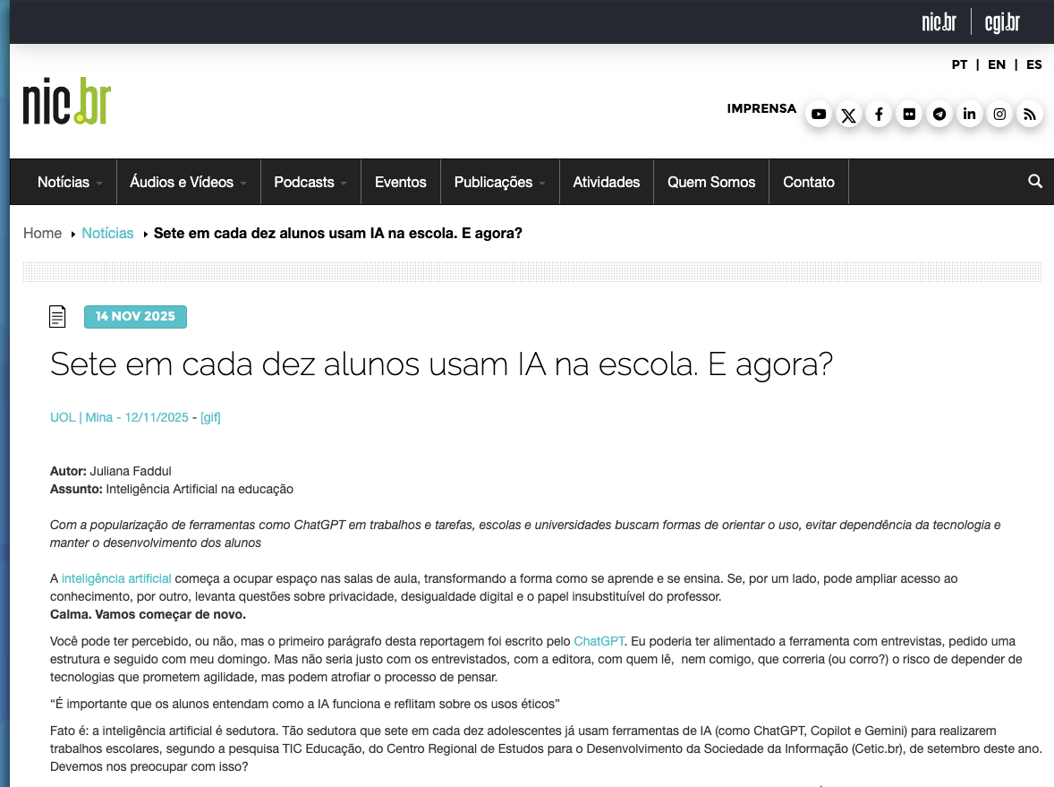Screen dimensions: 1054x787
Task: Click the current article title in the breadcrumb
Action: click(337, 234)
